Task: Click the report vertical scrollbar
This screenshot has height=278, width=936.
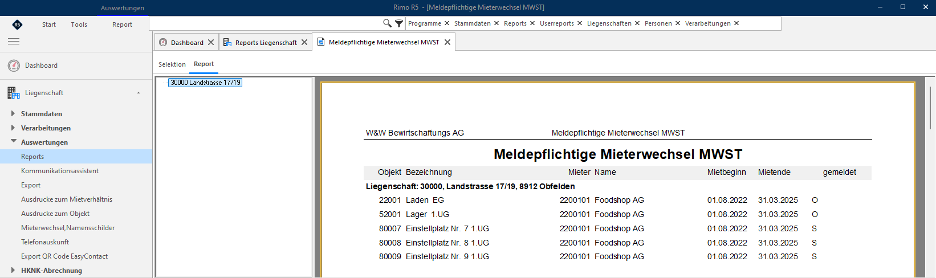Action: [930, 108]
